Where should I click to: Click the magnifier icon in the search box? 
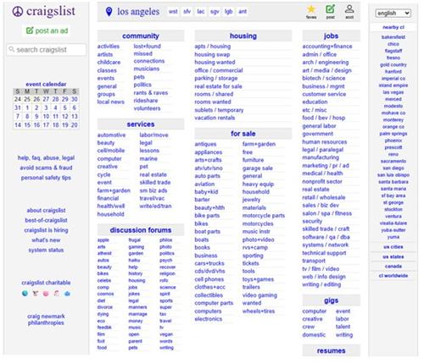coord(12,49)
